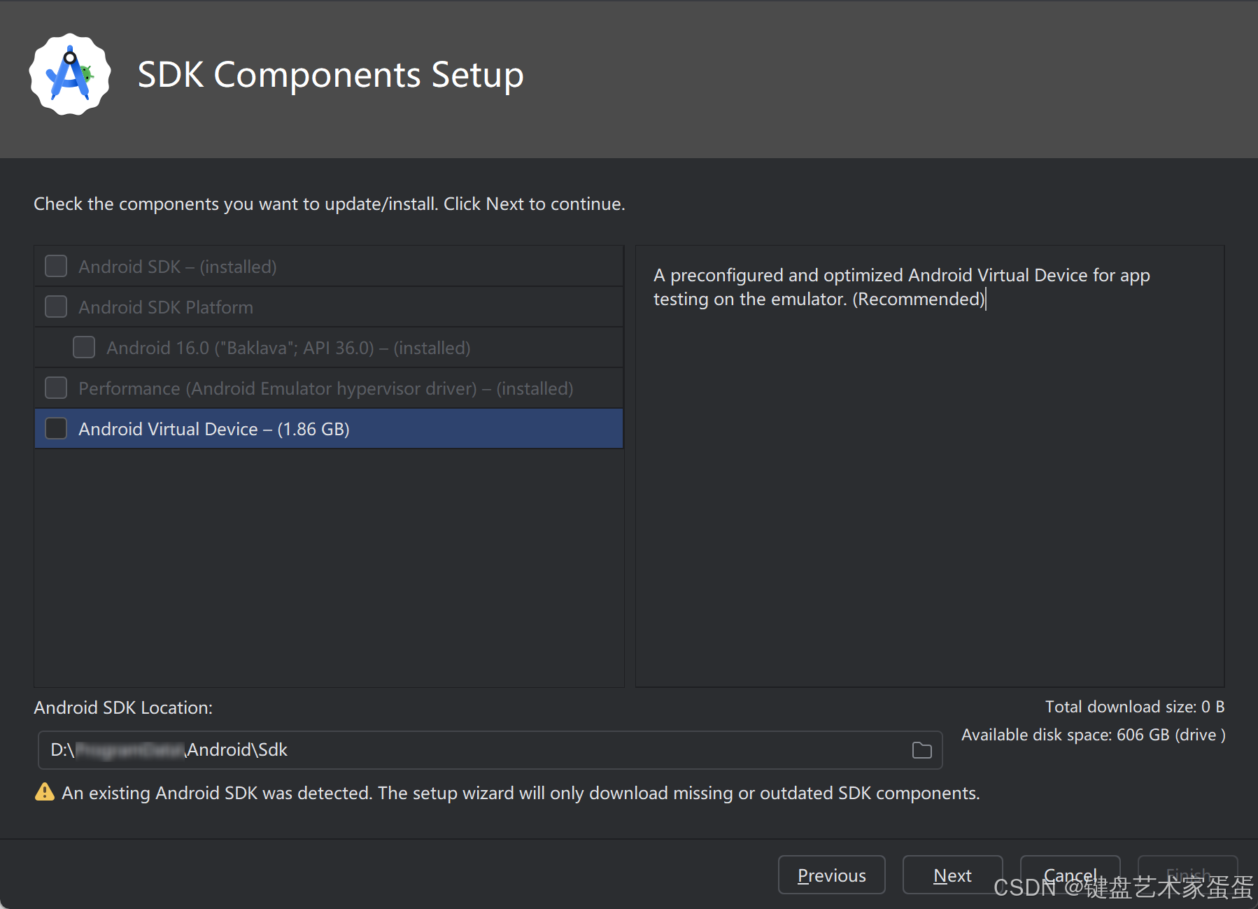The height and width of the screenshot is (909, 1258).
Task: Click the Previous button
Action: 832,875
